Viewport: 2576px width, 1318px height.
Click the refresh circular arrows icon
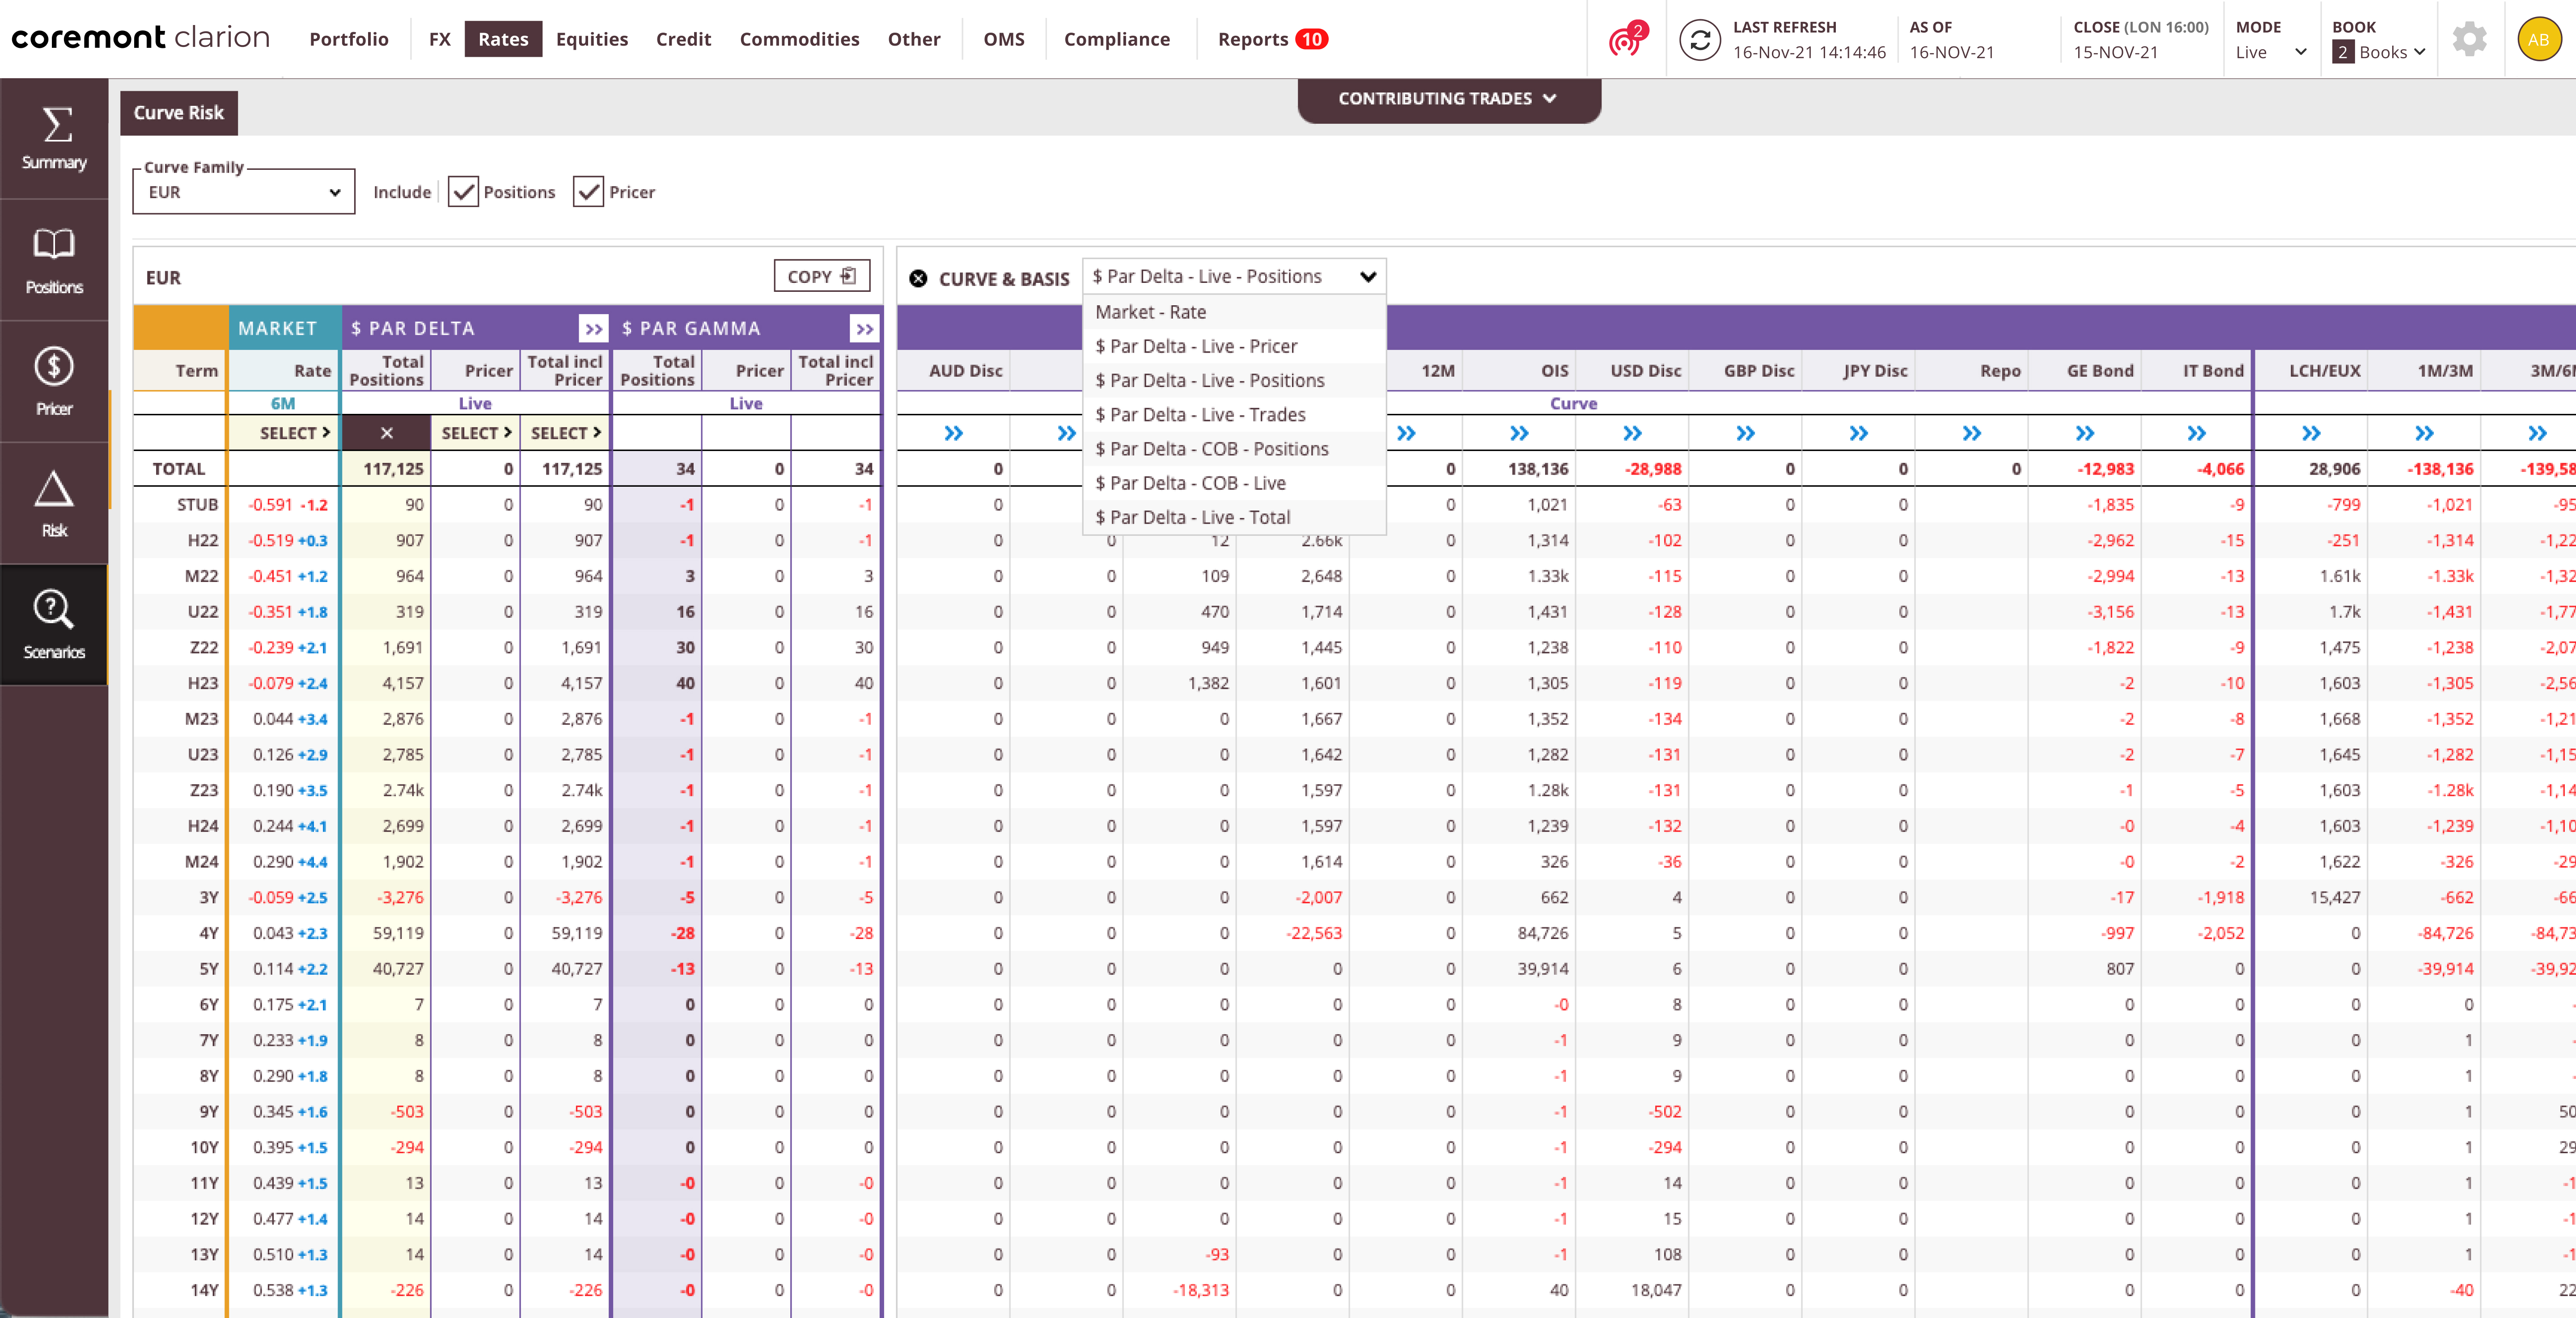click(1699, 40)
